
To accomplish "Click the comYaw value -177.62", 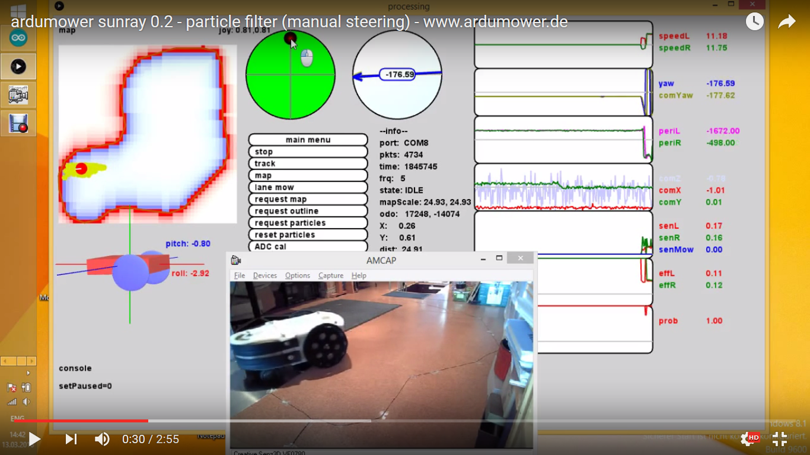I will (x=720, y=95).
